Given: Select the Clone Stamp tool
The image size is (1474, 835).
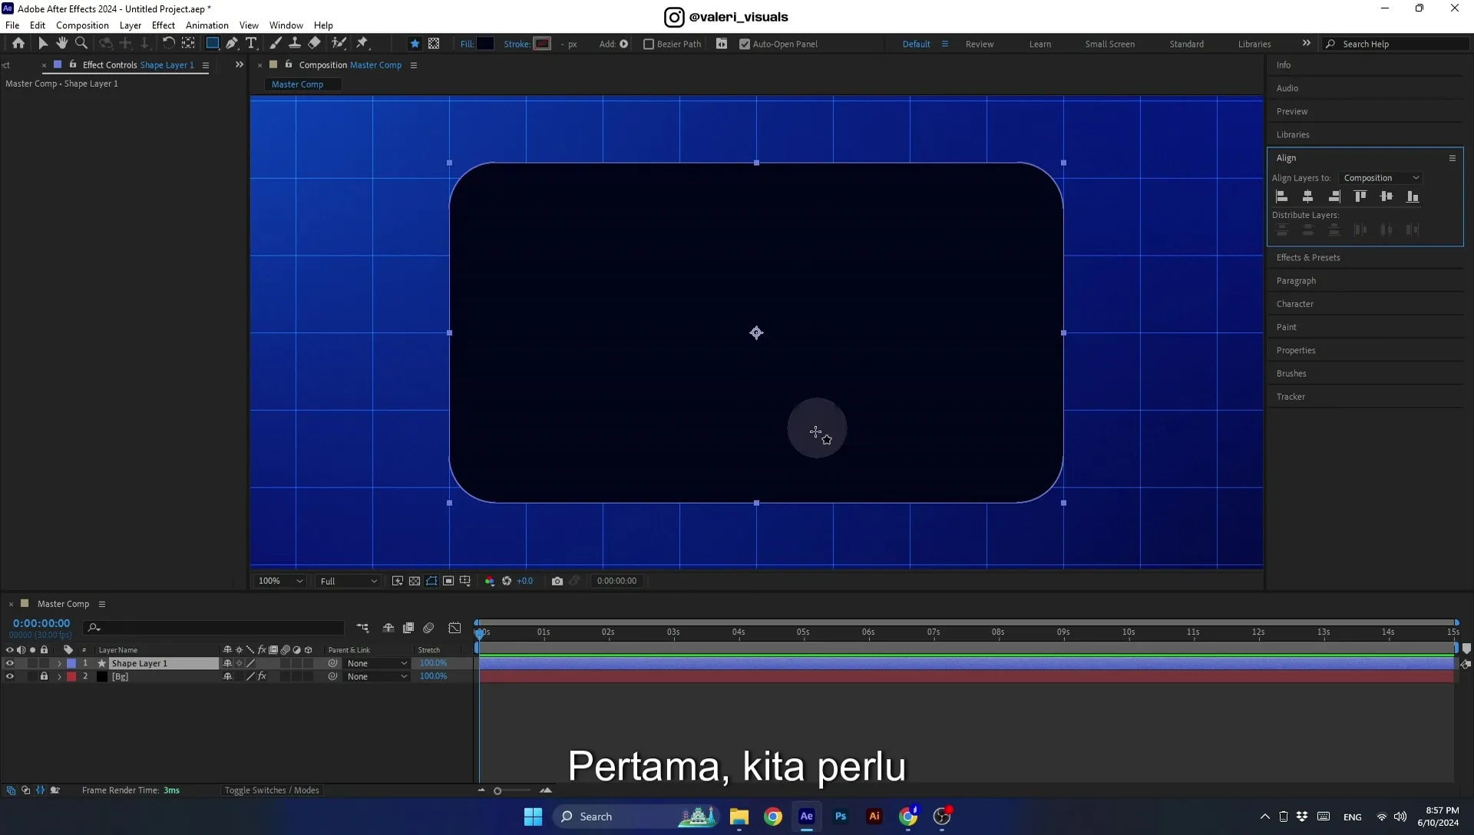Looking at the screenshot, I should coord(295,44).
